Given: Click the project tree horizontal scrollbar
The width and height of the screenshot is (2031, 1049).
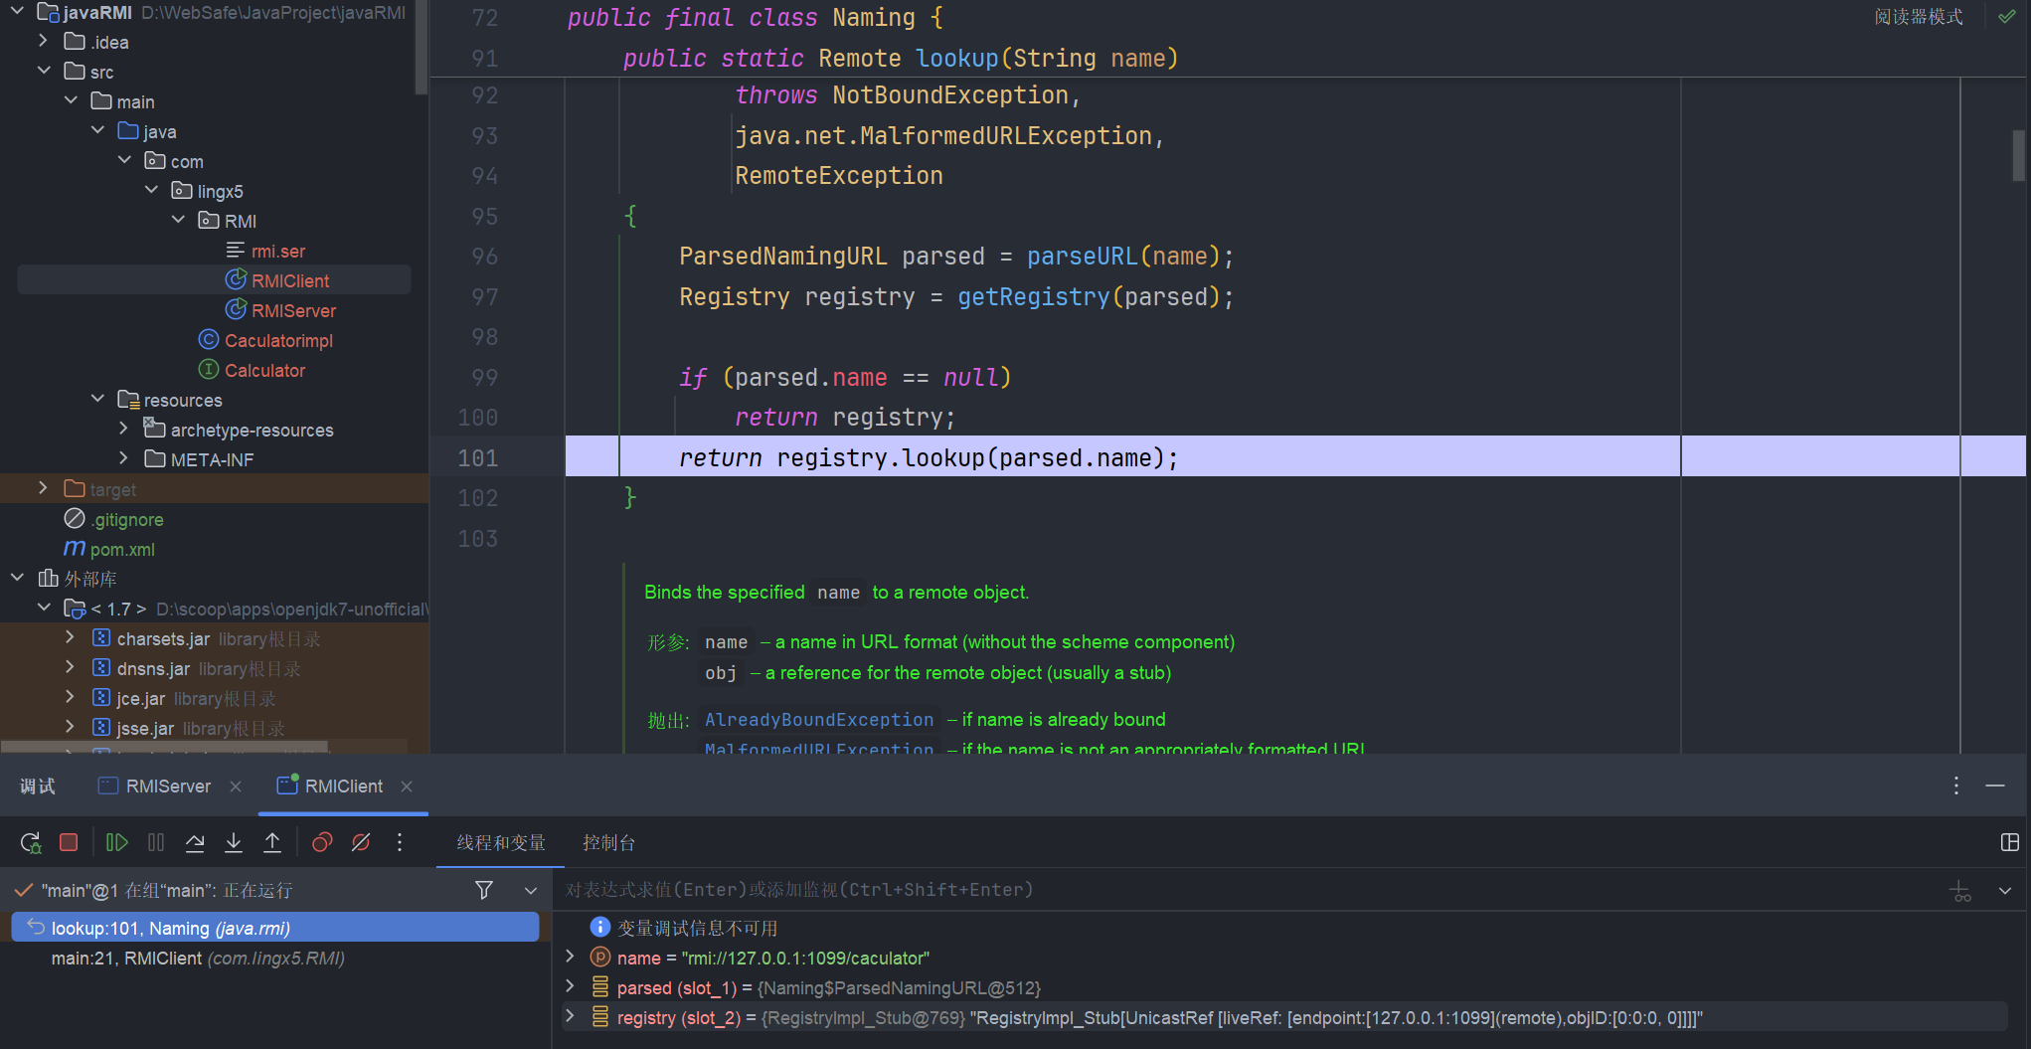Looking at the screenshot, I should (x=164, y=746).
